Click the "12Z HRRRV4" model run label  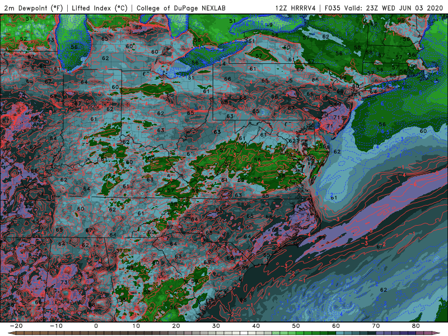pyautogui.click(x=296, y=8)
